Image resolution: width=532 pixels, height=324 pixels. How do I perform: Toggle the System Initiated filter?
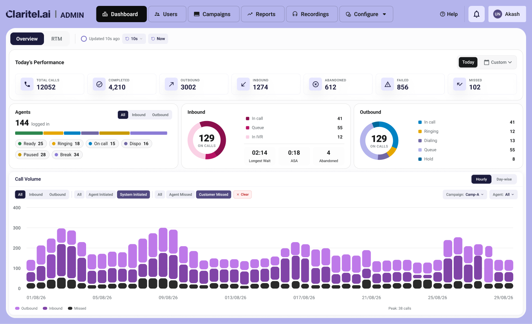click(133, 194)
